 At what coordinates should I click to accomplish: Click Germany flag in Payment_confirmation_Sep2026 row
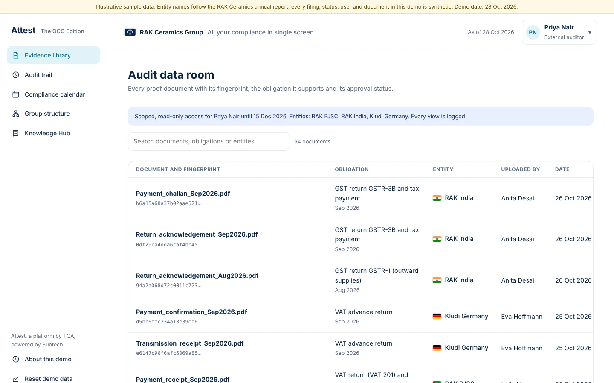pyautogui.click(x=437, y=316)
